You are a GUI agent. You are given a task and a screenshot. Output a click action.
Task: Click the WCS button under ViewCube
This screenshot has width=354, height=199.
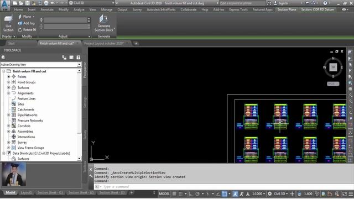coord(333,83)
